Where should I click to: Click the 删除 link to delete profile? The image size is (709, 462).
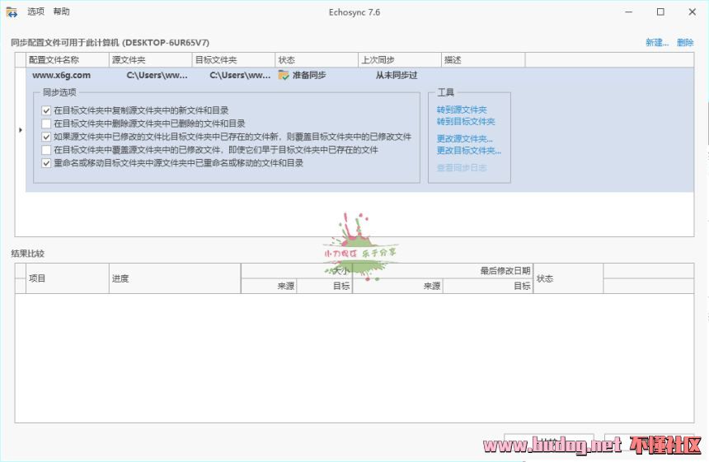pos(685,43)
